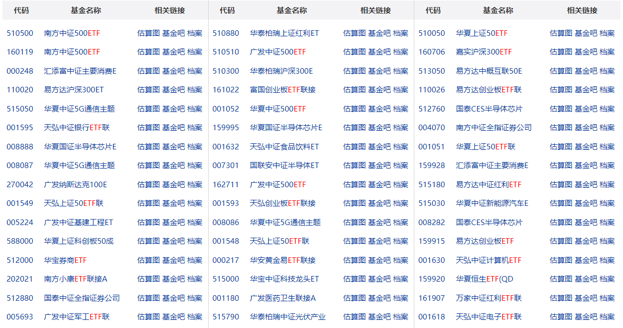
Task: Click fund name 华夏上证50ETF联
Action: 486,147
